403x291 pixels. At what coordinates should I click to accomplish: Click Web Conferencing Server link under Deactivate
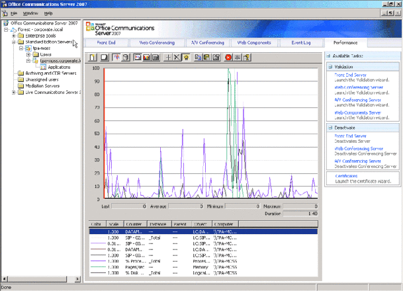point(359,148)
